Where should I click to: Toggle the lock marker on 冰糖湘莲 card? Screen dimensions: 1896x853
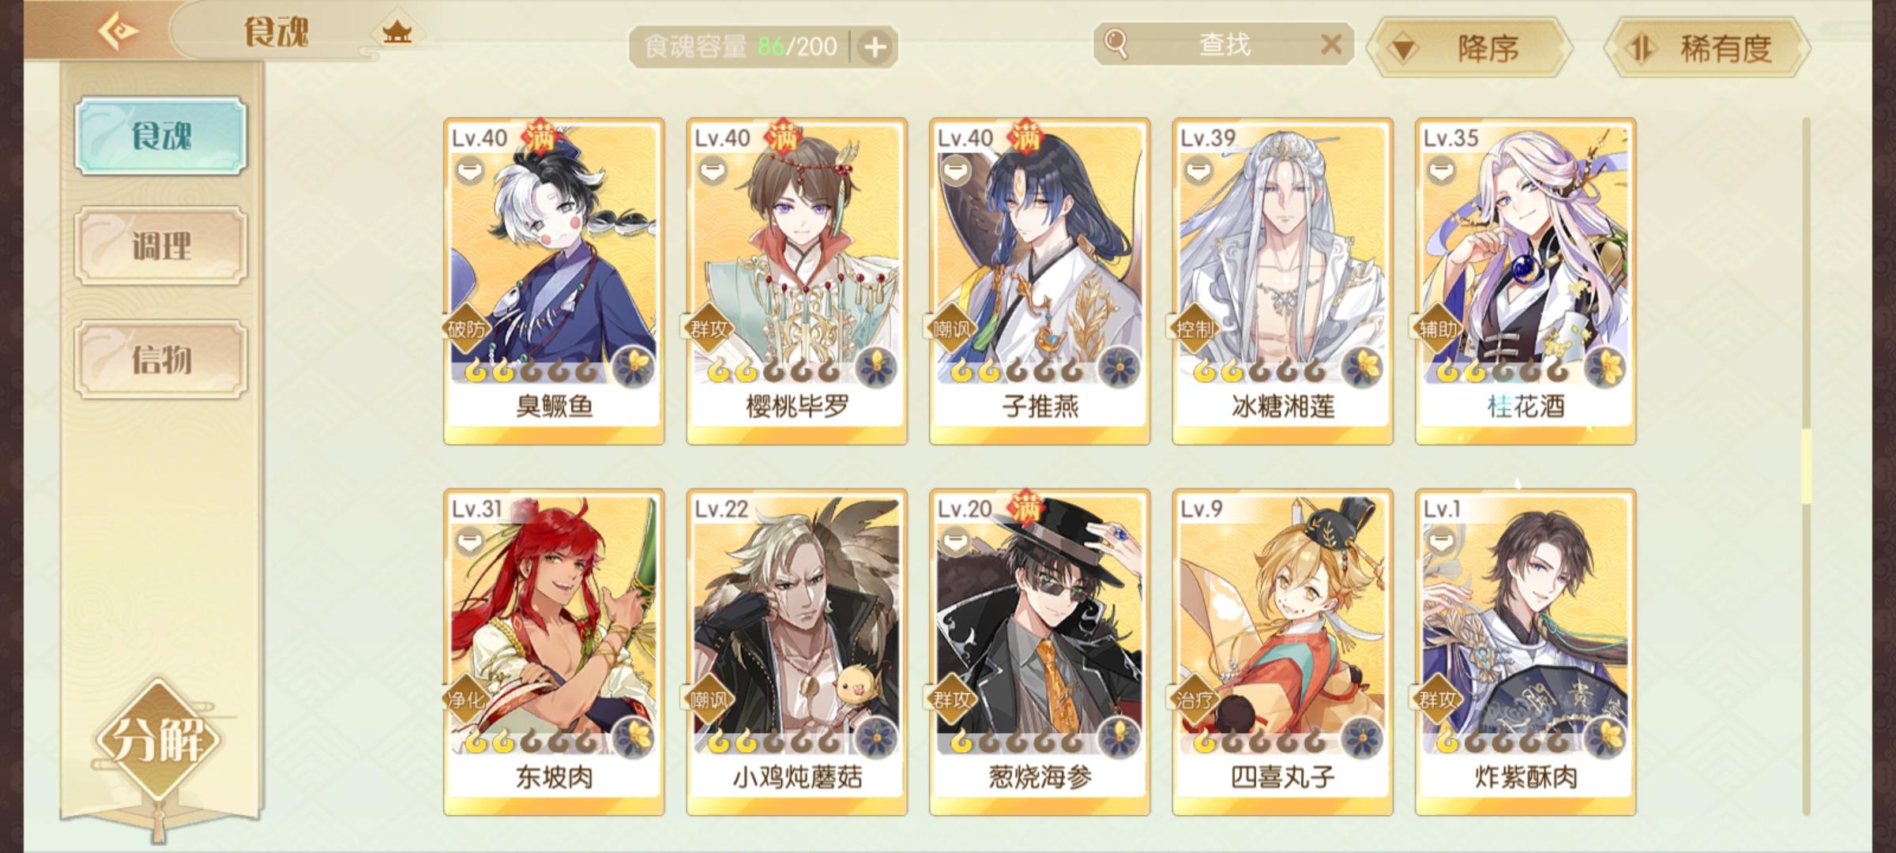click(x=1198, y=170)
